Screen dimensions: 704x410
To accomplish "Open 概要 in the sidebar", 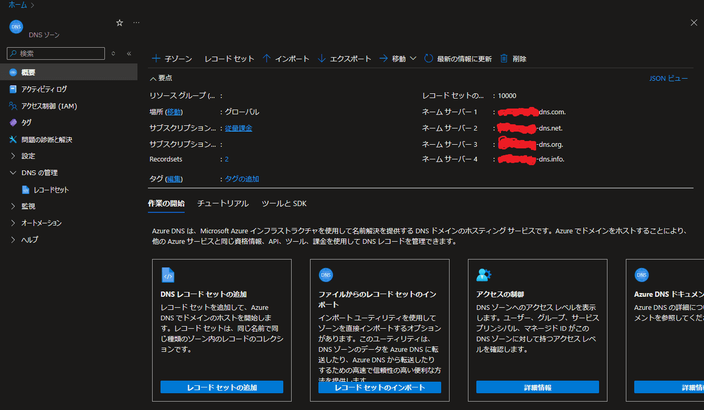I will pos(69,72).
